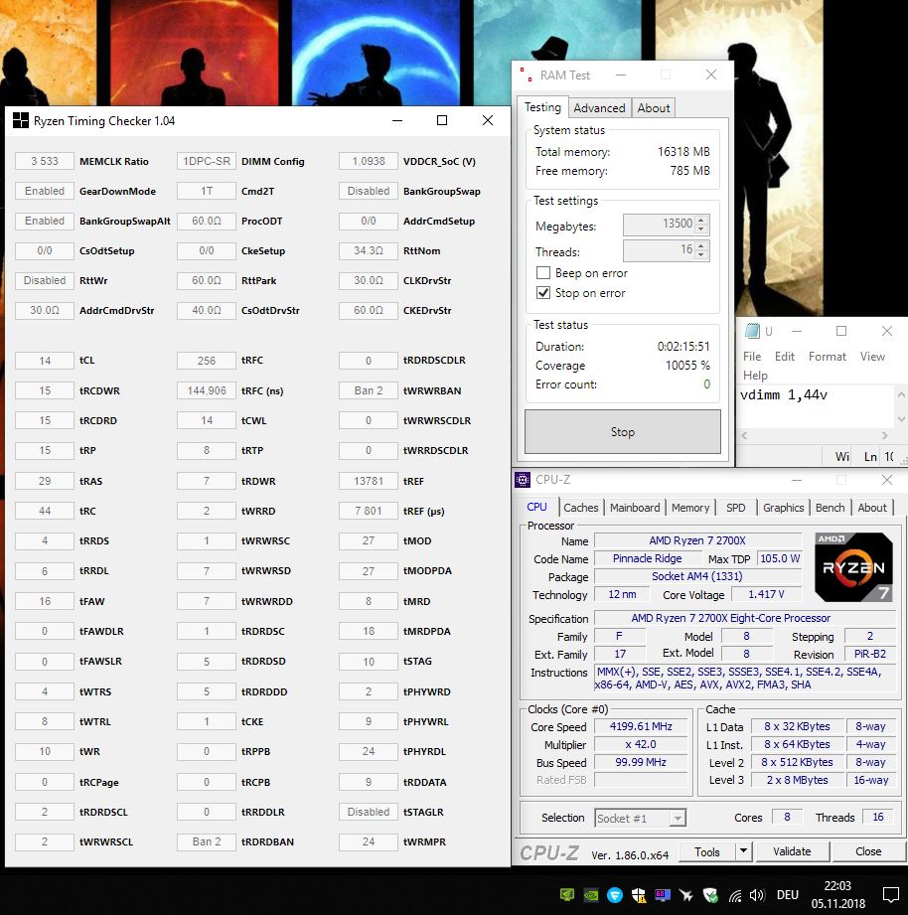The image size is (908, 915).
Task: Click the DEU language indicator in taskbar
Action: tap(788, 894)
